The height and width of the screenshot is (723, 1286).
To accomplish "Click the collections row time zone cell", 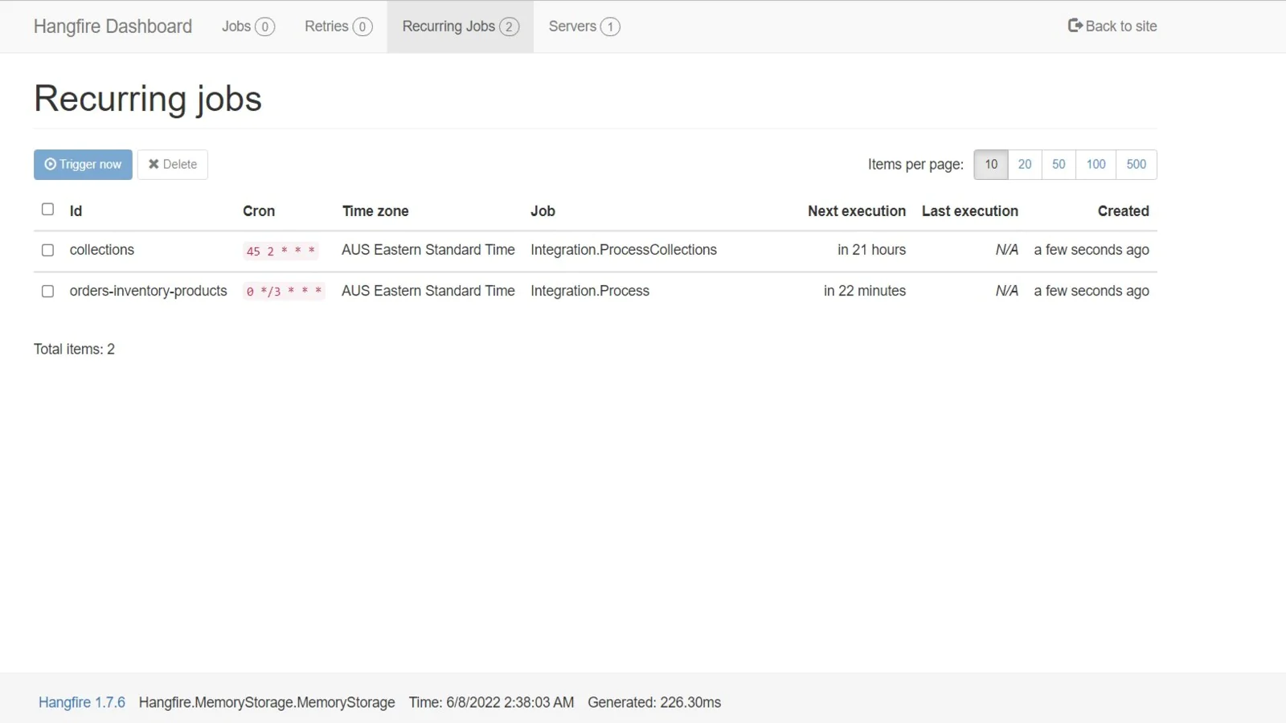I will (428, 250).
